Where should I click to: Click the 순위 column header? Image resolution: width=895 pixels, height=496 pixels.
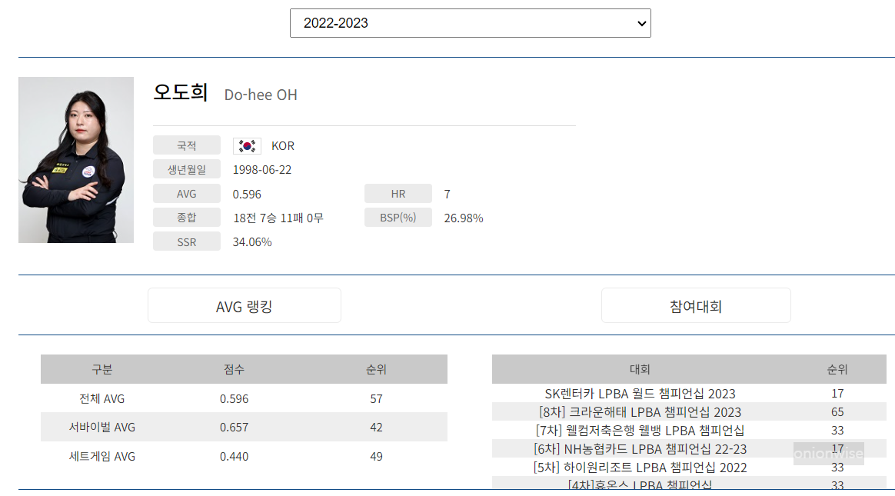pyautogui.click(x=838, y=369)
